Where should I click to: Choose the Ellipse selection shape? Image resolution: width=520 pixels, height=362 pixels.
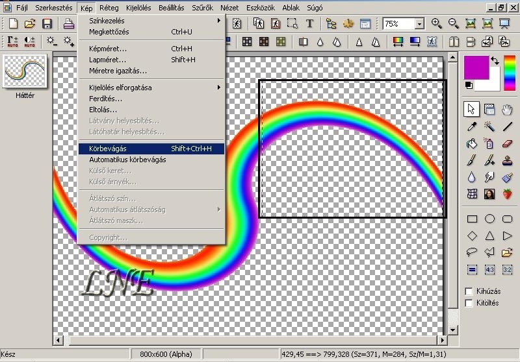[489, 219]
